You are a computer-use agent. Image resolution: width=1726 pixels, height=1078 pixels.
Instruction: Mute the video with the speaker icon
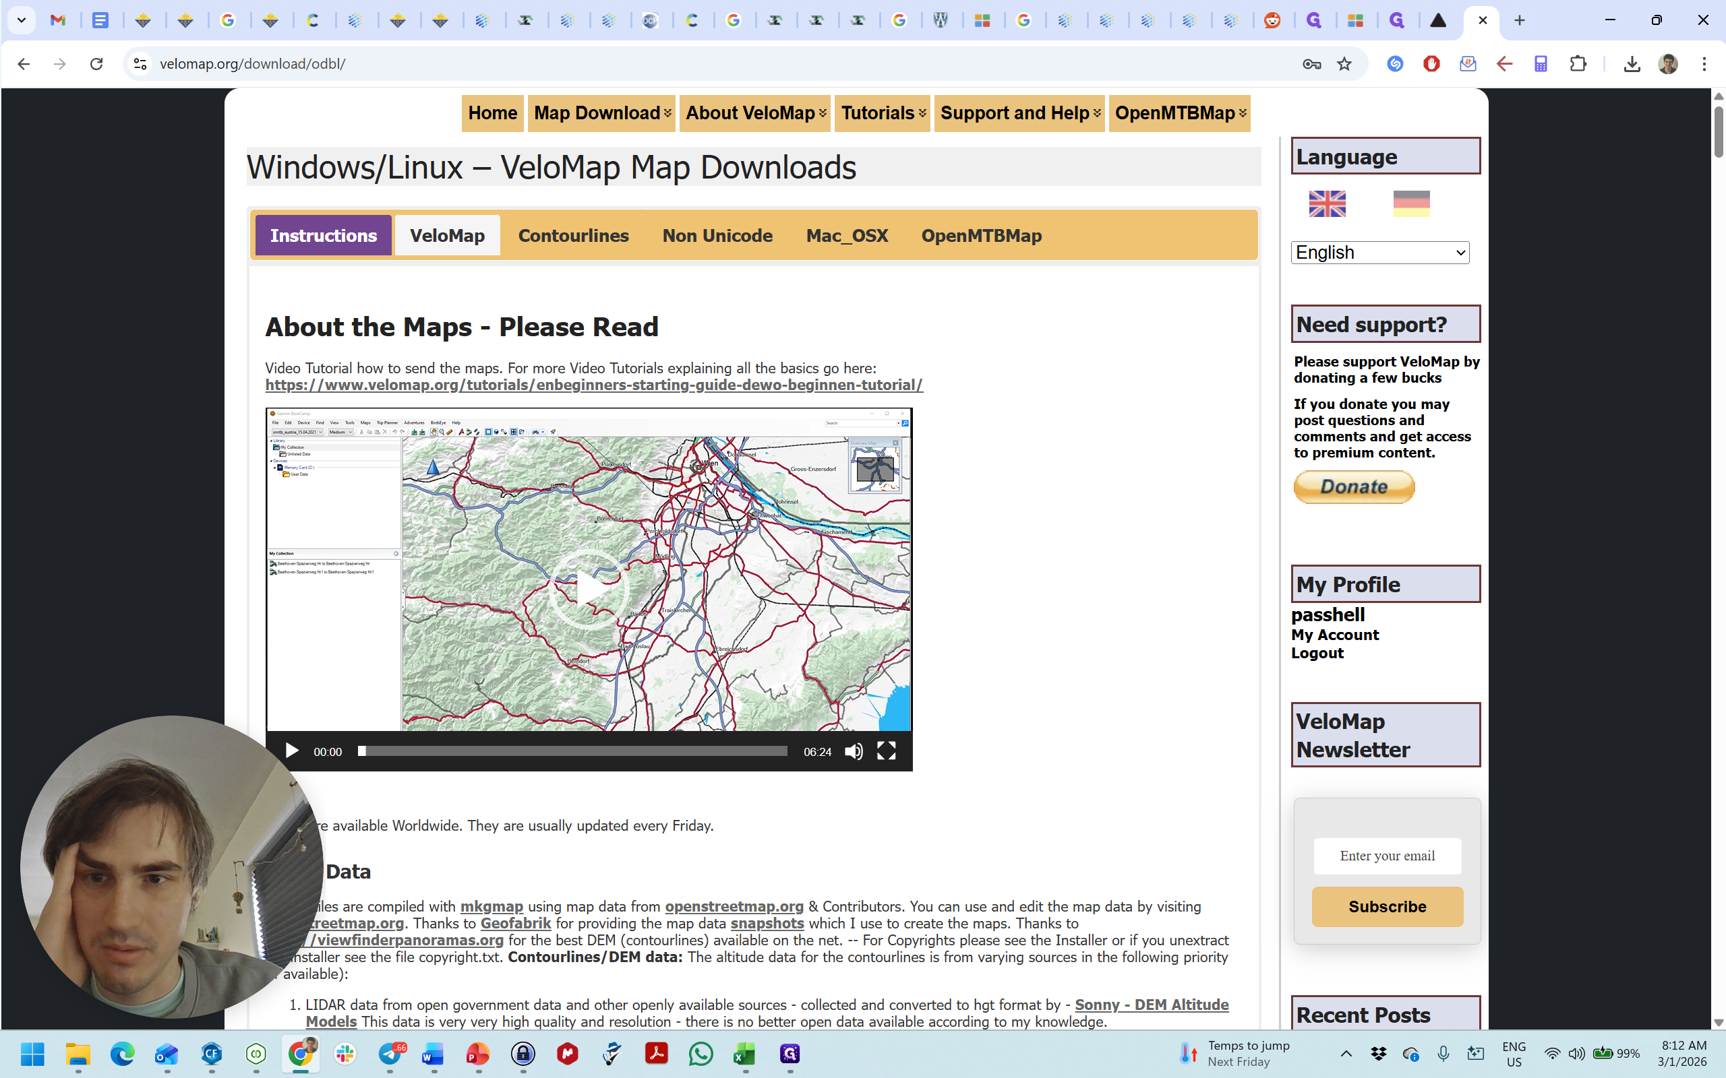[853, 751]
